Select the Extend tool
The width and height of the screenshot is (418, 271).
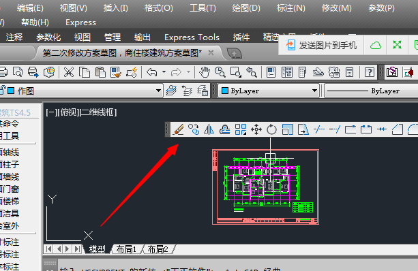click(x=335, y=129)
